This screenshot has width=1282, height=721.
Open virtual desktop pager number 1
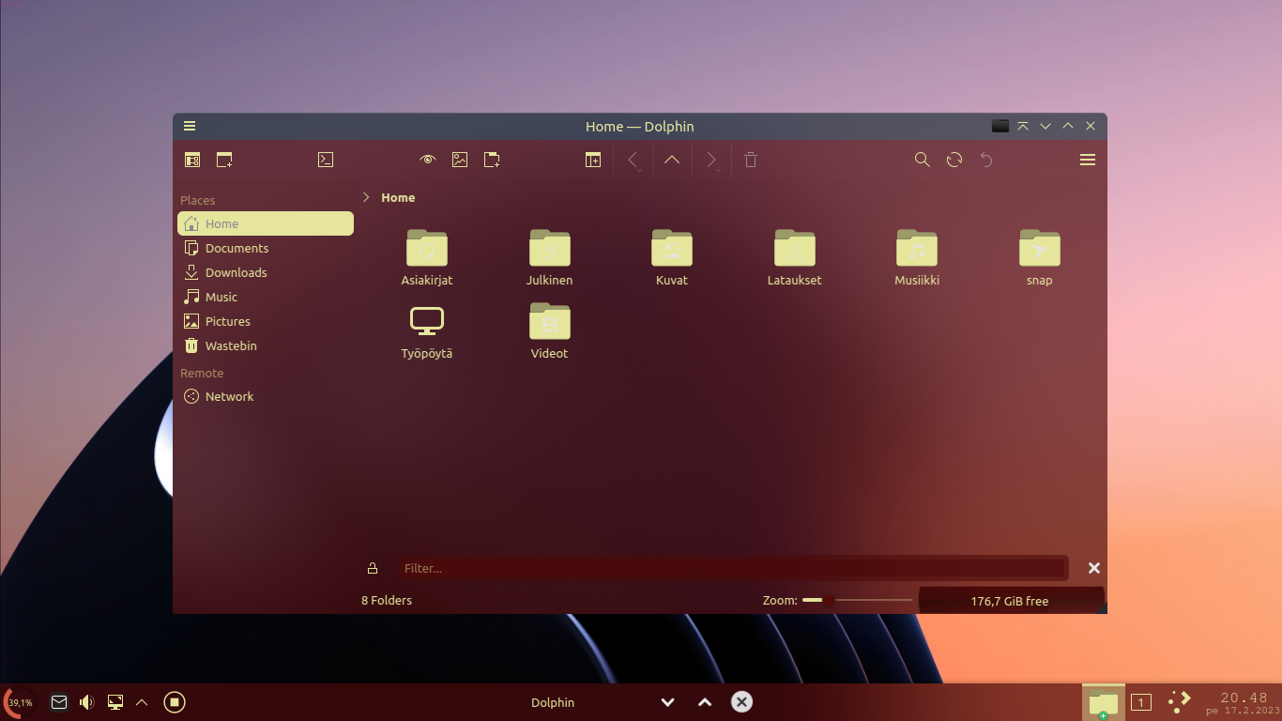point(1141,702)
